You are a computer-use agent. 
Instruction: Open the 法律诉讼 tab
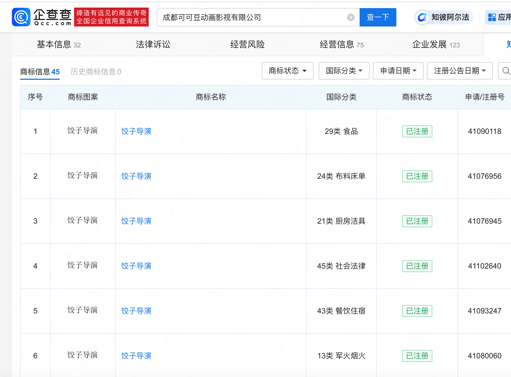click(153, 44)
